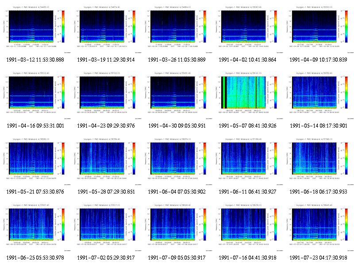Click the caption 1991-06-11 06:41:30.927
Image resolution: width=354 pixels, height=264 pixels.
point(247,192)
